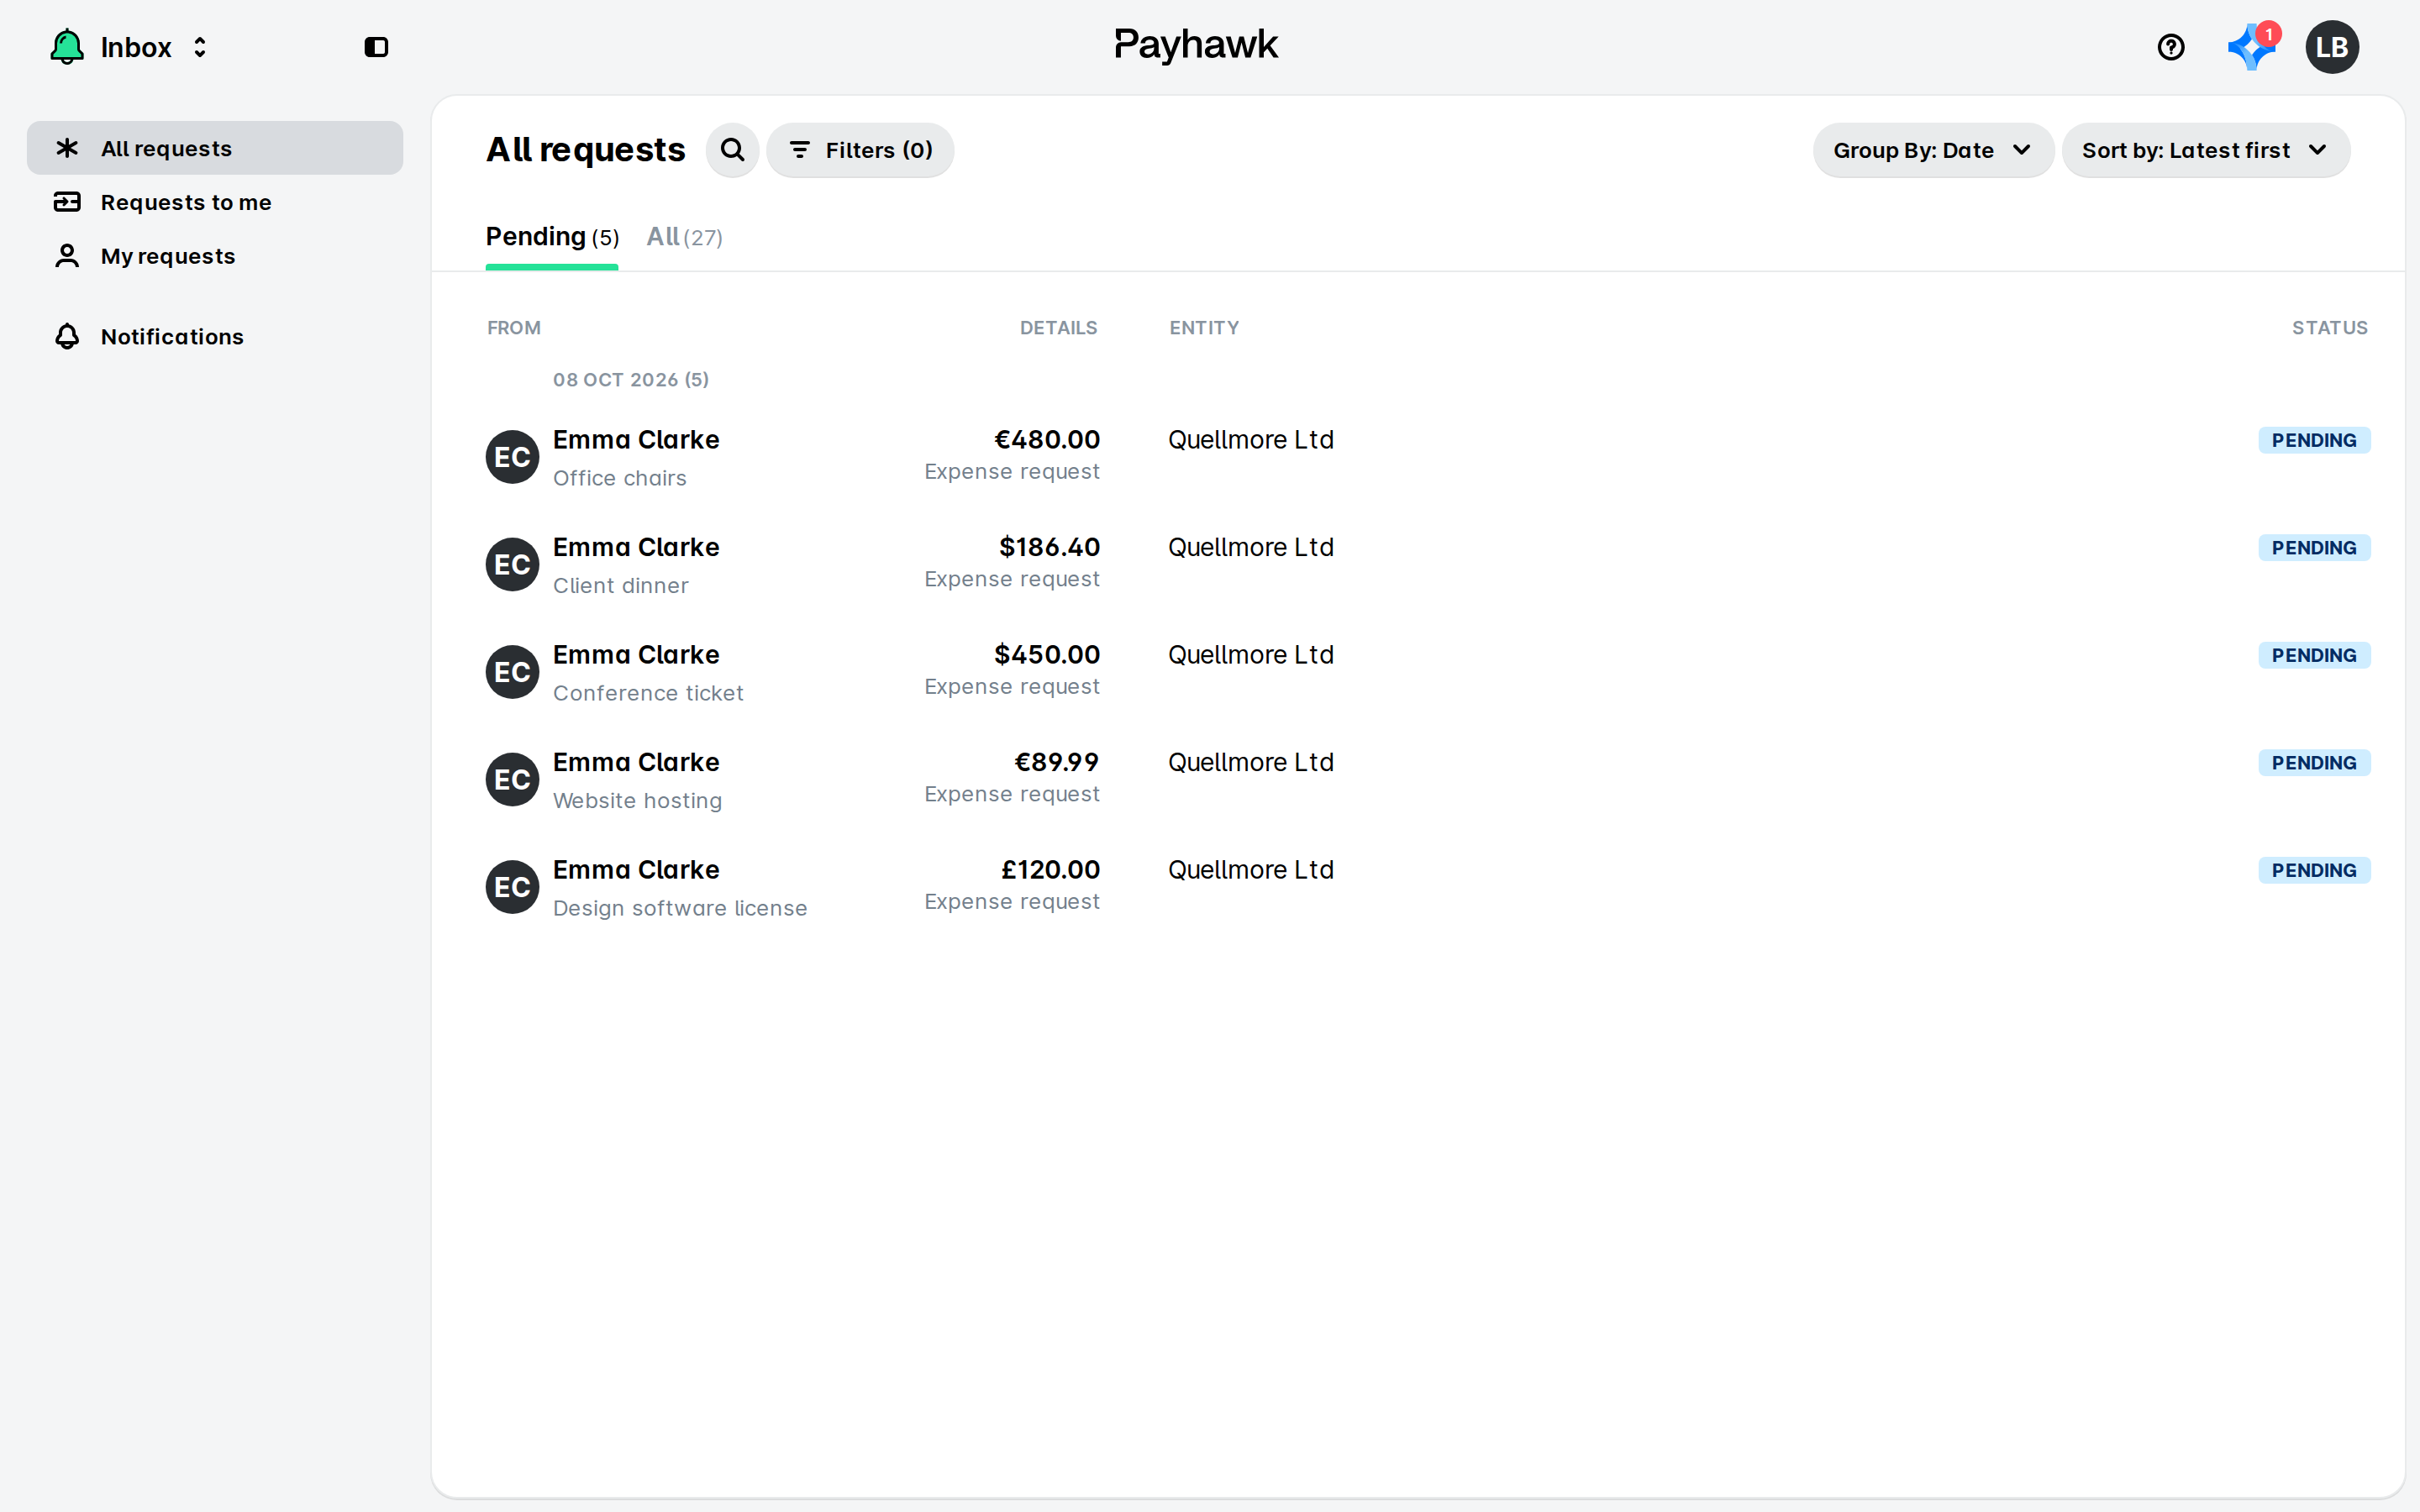Switch to the Pending (5) tab

(552, 237)
